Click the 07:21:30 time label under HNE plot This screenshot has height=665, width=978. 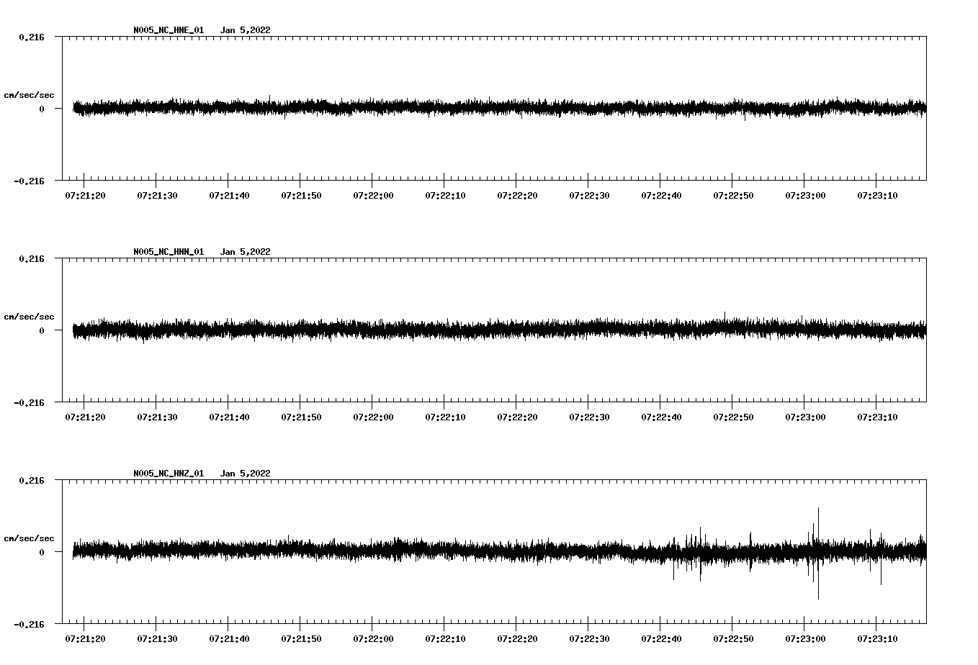[x=157, y=196]
